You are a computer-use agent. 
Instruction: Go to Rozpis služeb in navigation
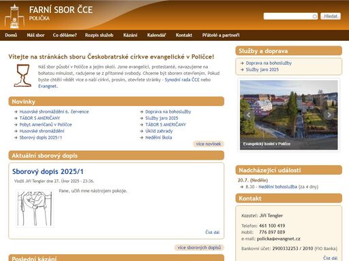[99, 35]
